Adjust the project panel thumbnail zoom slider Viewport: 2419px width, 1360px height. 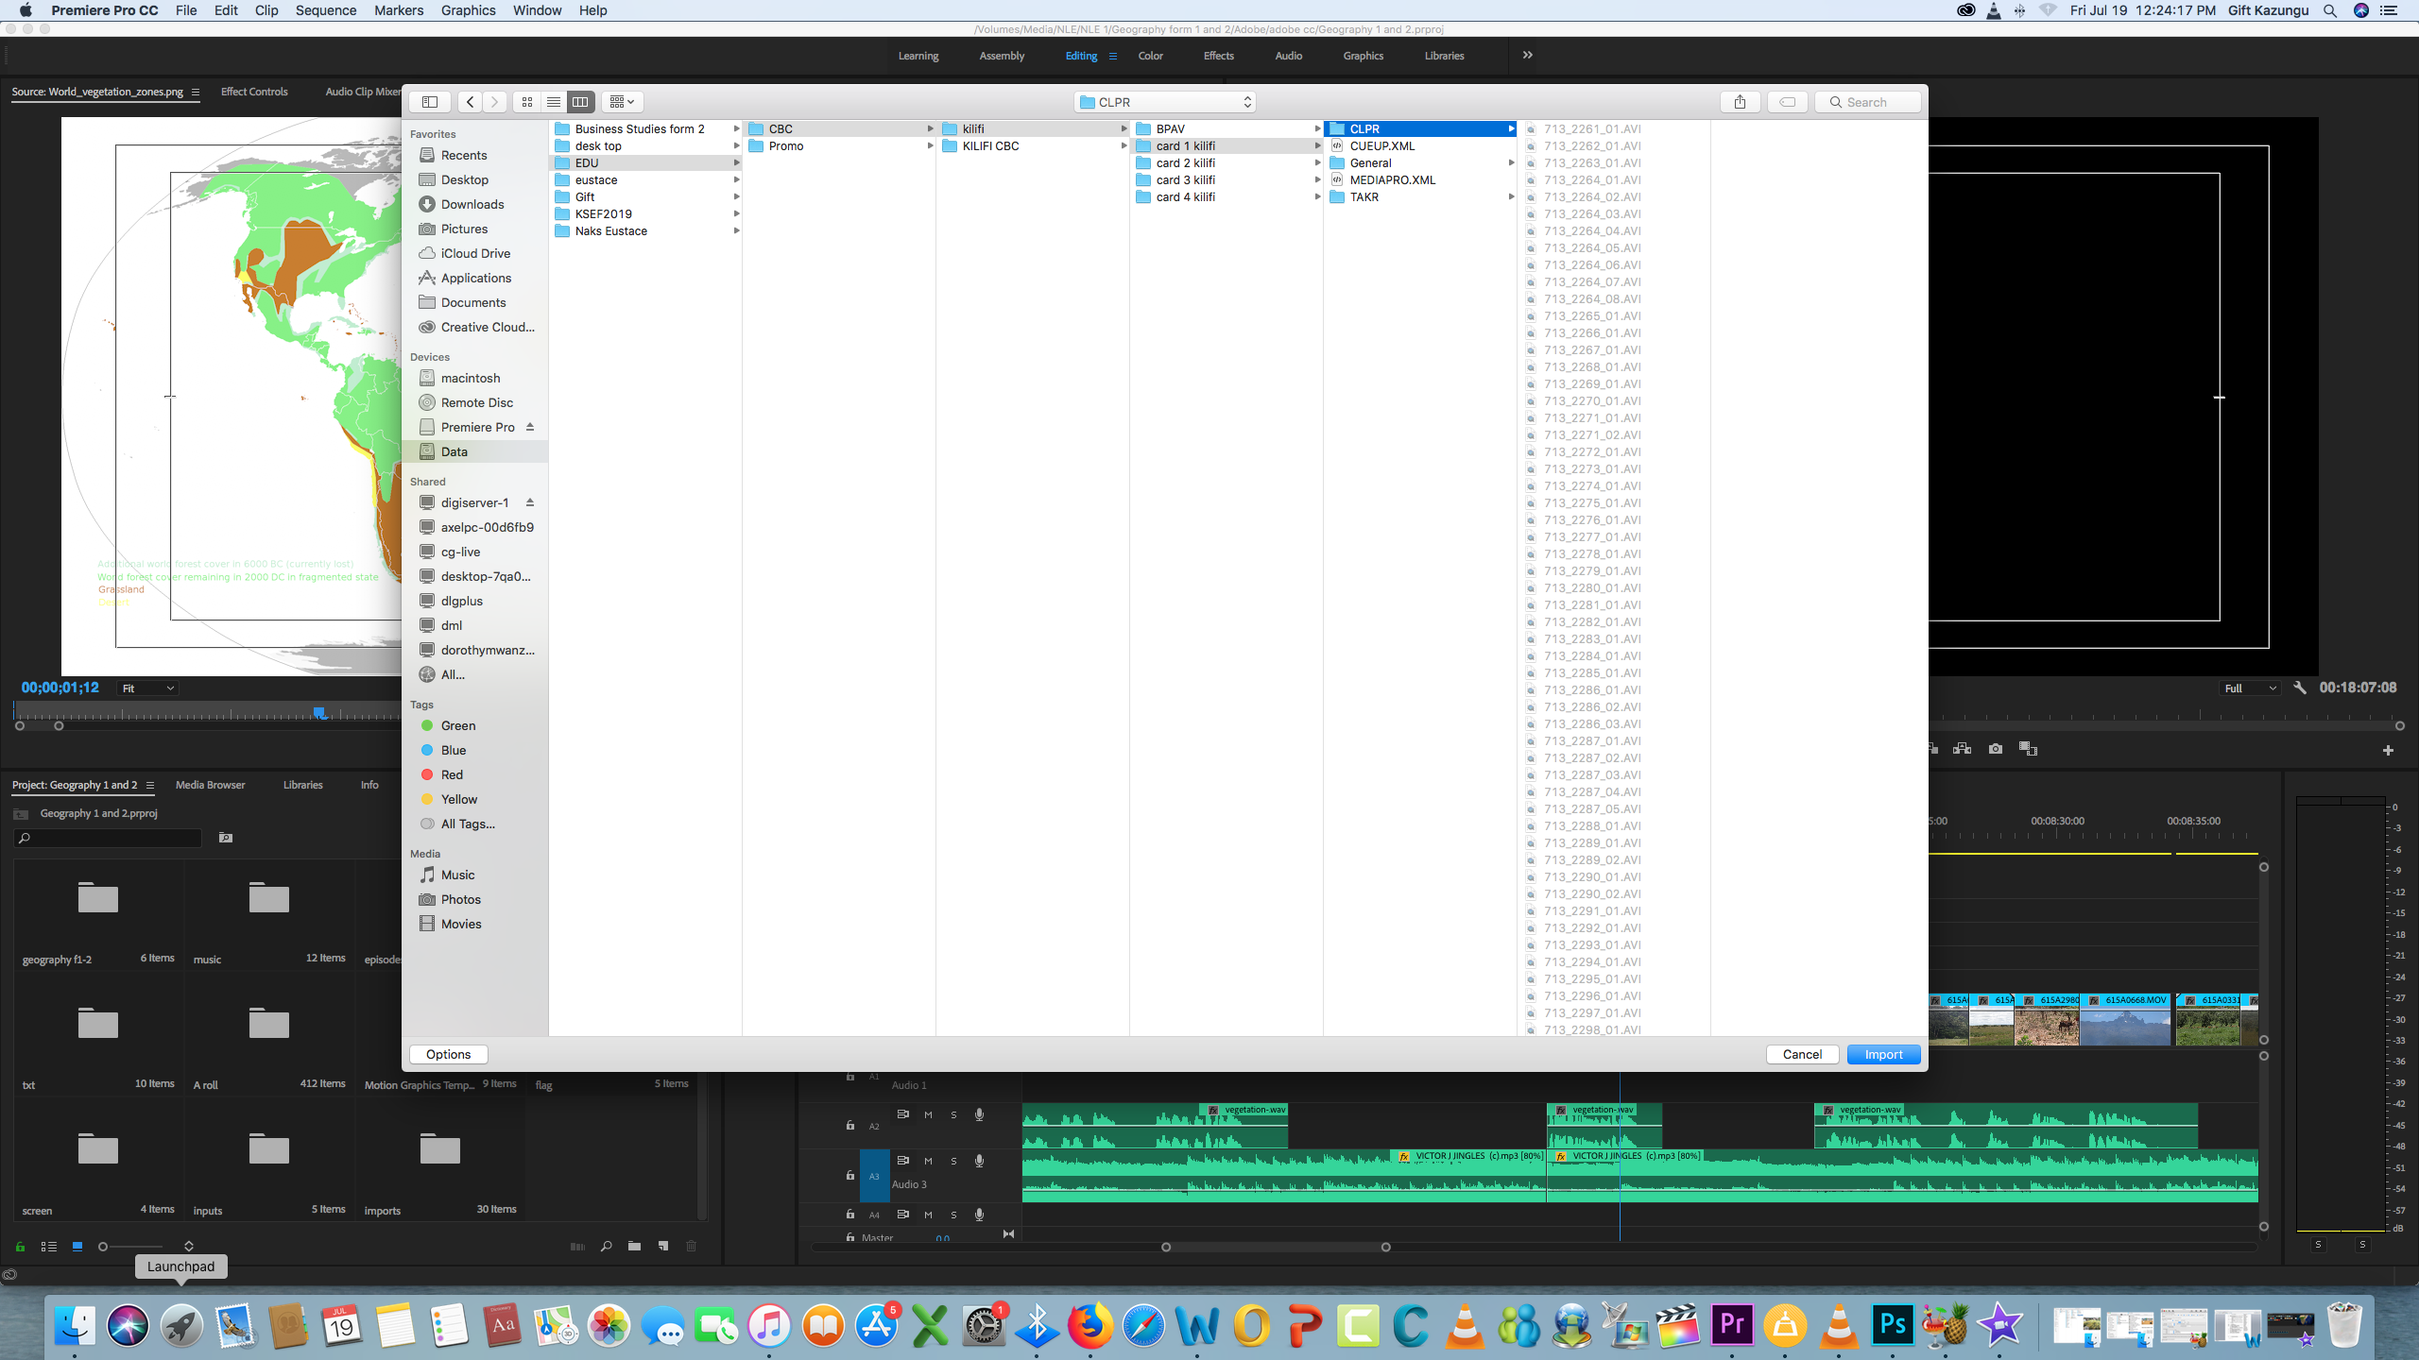tap(104, 1247)
